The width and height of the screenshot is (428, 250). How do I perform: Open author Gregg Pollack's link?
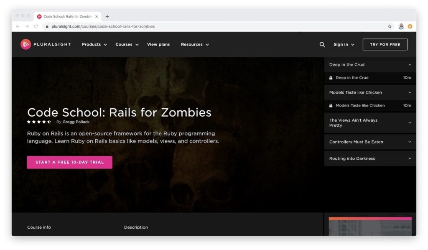(x=76, y=122)
